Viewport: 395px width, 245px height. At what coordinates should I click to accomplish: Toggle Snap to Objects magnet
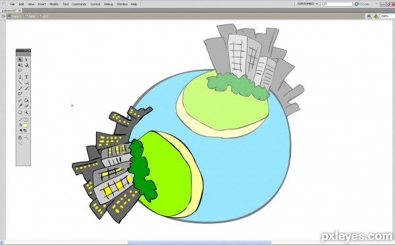tap(20, 138)
